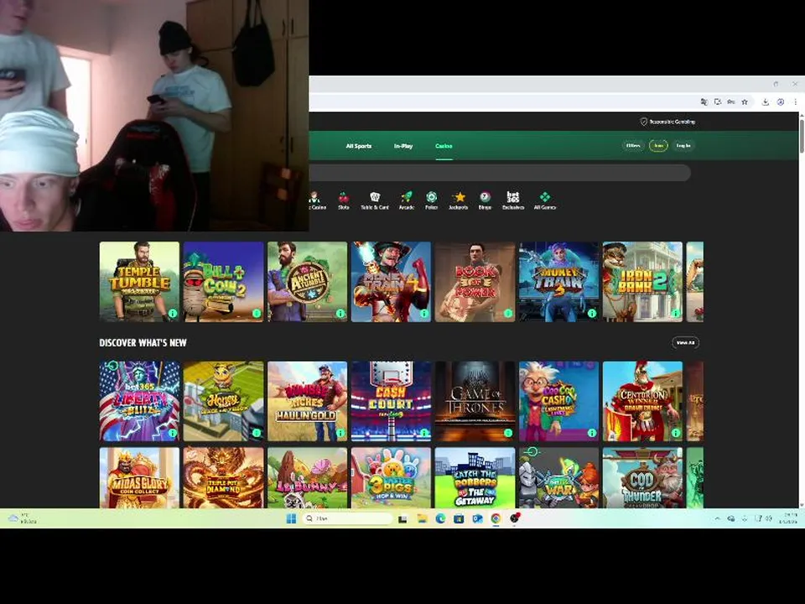The height and width of the screenshot is (604, 805).
Task: Open the Poker chip category
Action: pos(431,200)
